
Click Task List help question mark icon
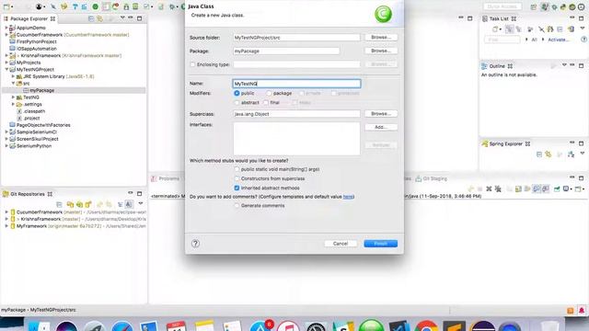(583, 39)
